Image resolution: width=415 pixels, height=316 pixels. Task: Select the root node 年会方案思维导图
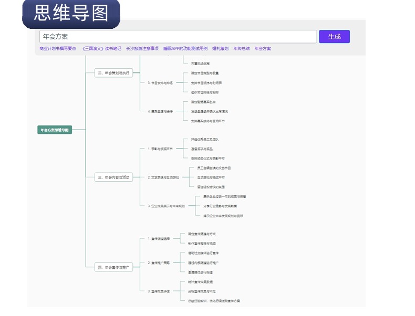coord(55,130)
